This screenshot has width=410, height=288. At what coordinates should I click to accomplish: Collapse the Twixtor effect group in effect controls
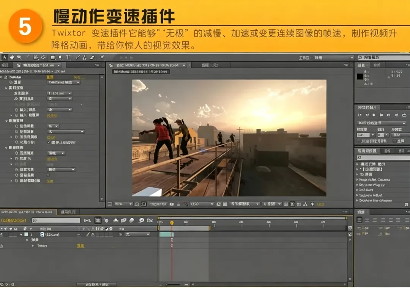click(x=2, y=77)
